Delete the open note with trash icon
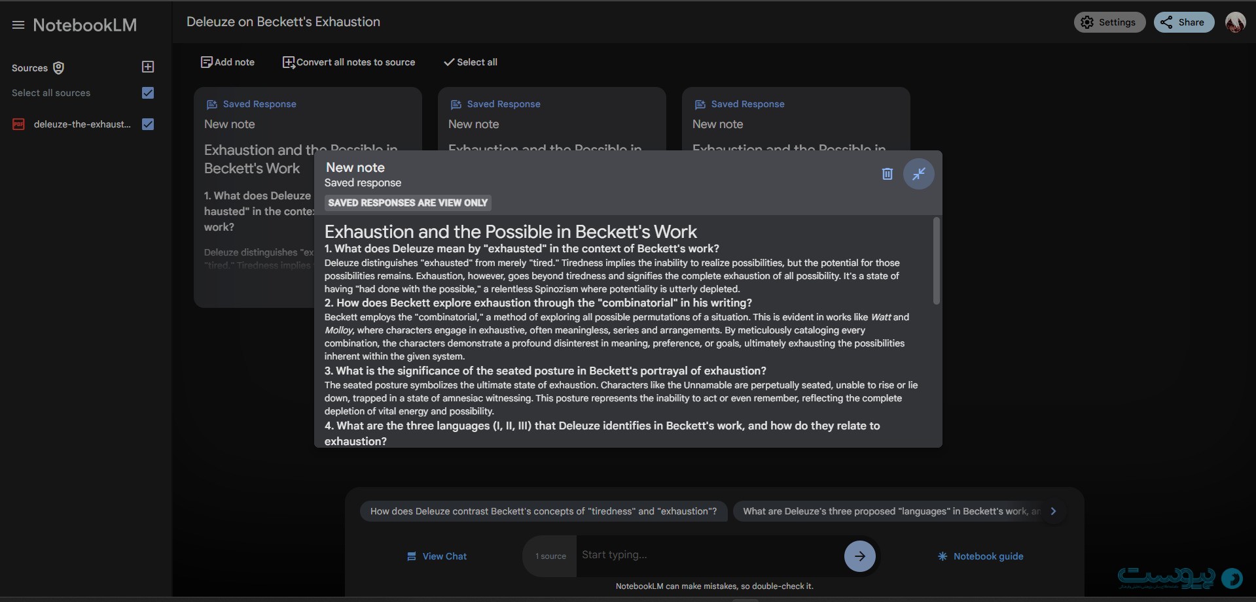 point(887,174)
